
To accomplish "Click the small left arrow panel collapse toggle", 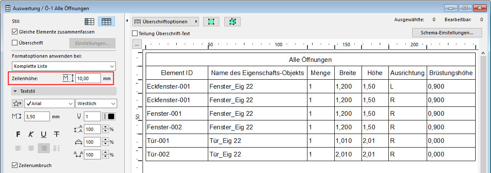I will coord(127,21).
